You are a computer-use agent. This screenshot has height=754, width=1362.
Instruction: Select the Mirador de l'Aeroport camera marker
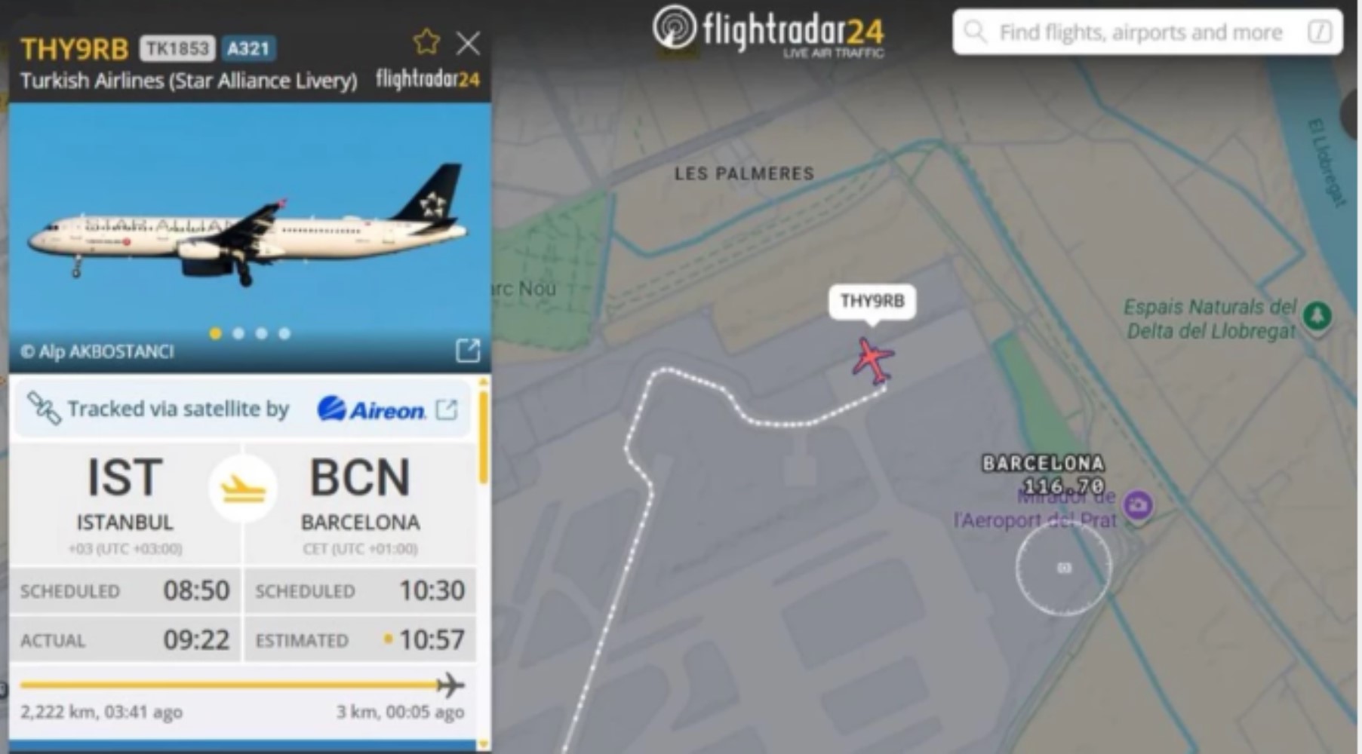pyautogui.click(x=1138, y=505)
